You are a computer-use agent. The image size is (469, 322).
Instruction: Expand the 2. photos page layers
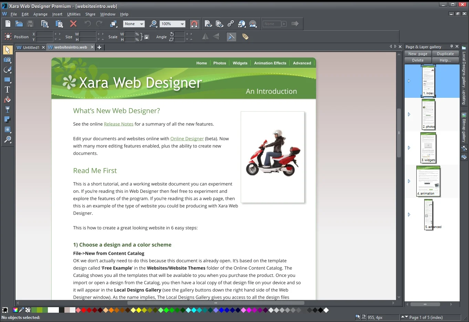click(x=409, y=114)
